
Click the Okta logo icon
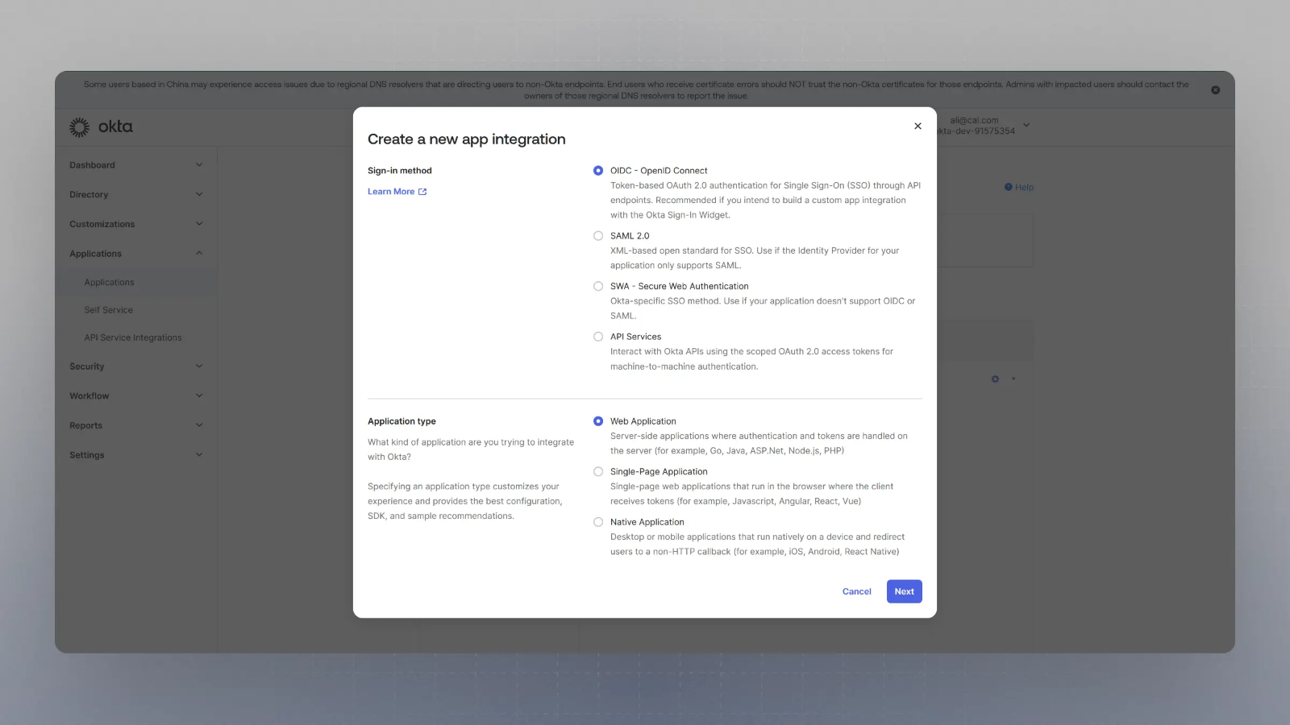(79, 126)
